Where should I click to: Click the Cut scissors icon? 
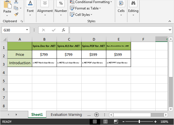click(16, 2)
